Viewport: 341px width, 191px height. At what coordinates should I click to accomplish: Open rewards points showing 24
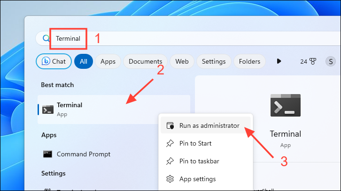coord(308,62)
